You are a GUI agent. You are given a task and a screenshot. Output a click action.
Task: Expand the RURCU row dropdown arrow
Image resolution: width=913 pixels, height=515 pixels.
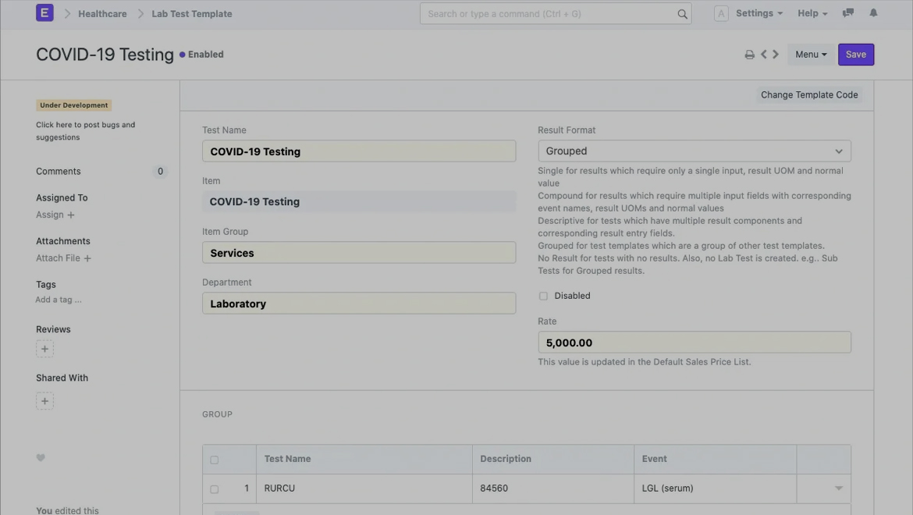click(838, 488)
